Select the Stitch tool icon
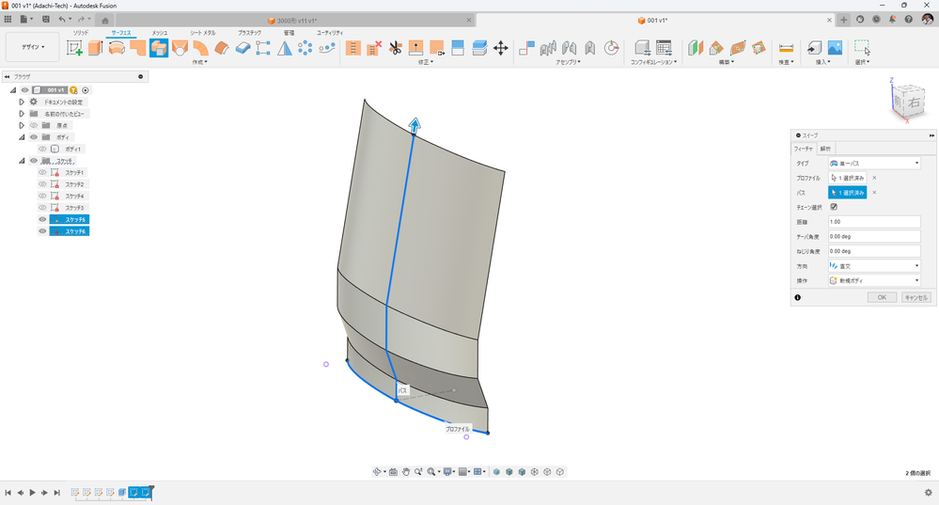 point(353,48)
